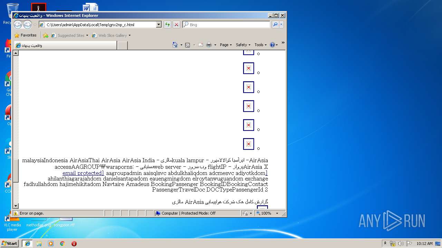Expand command bar overflow chevron
The height and width of the screenshot is (248, 442).
283,43
